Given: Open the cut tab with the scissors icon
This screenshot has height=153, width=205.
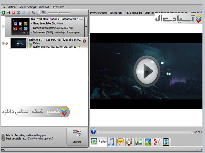Looking at the screenshot, I should coord(157,142).
